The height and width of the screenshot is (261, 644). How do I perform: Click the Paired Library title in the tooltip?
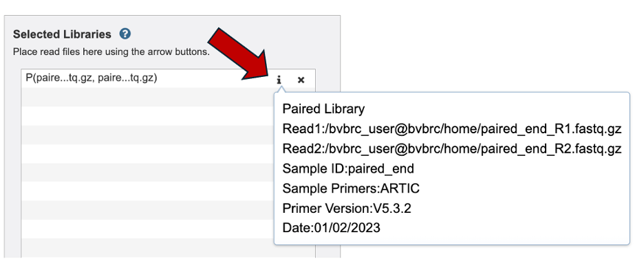pyautogui.click(x=323, y=109)
